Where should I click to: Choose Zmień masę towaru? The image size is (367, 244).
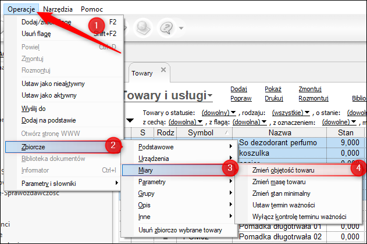click(299, 182)
